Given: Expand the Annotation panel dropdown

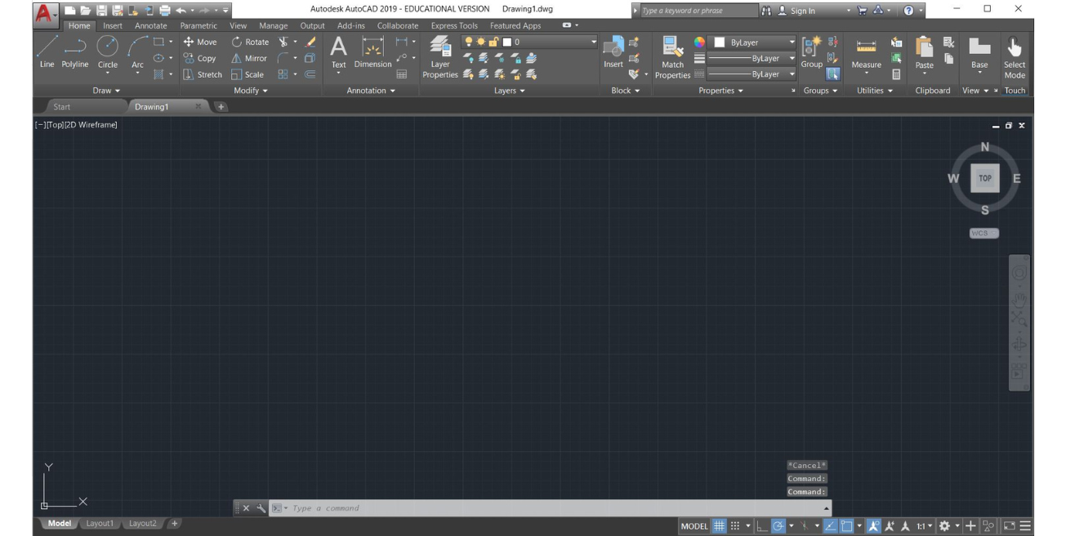Looking at the screenshot, I should 371,91.
